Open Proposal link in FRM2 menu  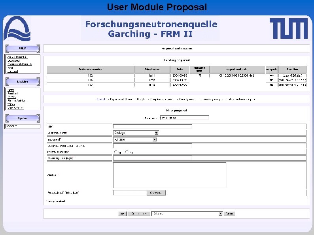[x=13, y=71]
